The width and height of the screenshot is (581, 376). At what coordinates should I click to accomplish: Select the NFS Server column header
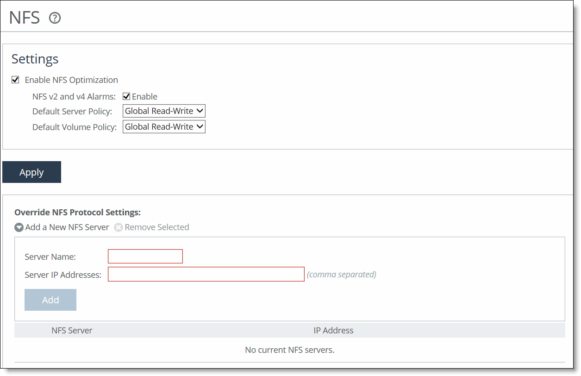pos(72,330)
